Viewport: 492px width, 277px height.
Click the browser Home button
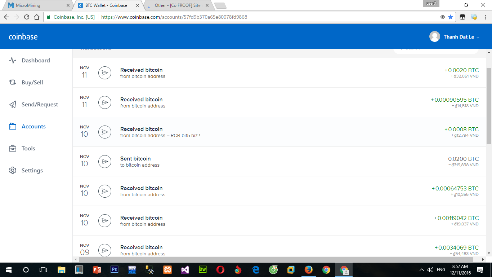36,17
